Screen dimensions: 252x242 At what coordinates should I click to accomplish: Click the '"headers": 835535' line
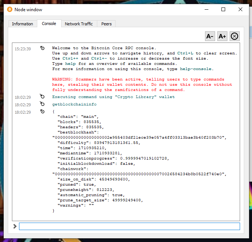81,127
